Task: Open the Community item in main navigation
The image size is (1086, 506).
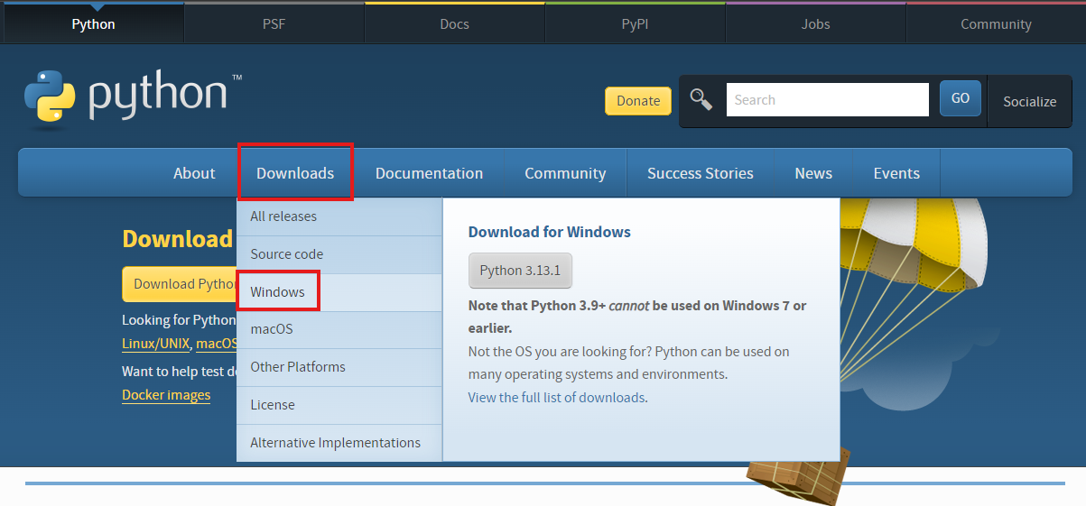Action: pos(565,173)
